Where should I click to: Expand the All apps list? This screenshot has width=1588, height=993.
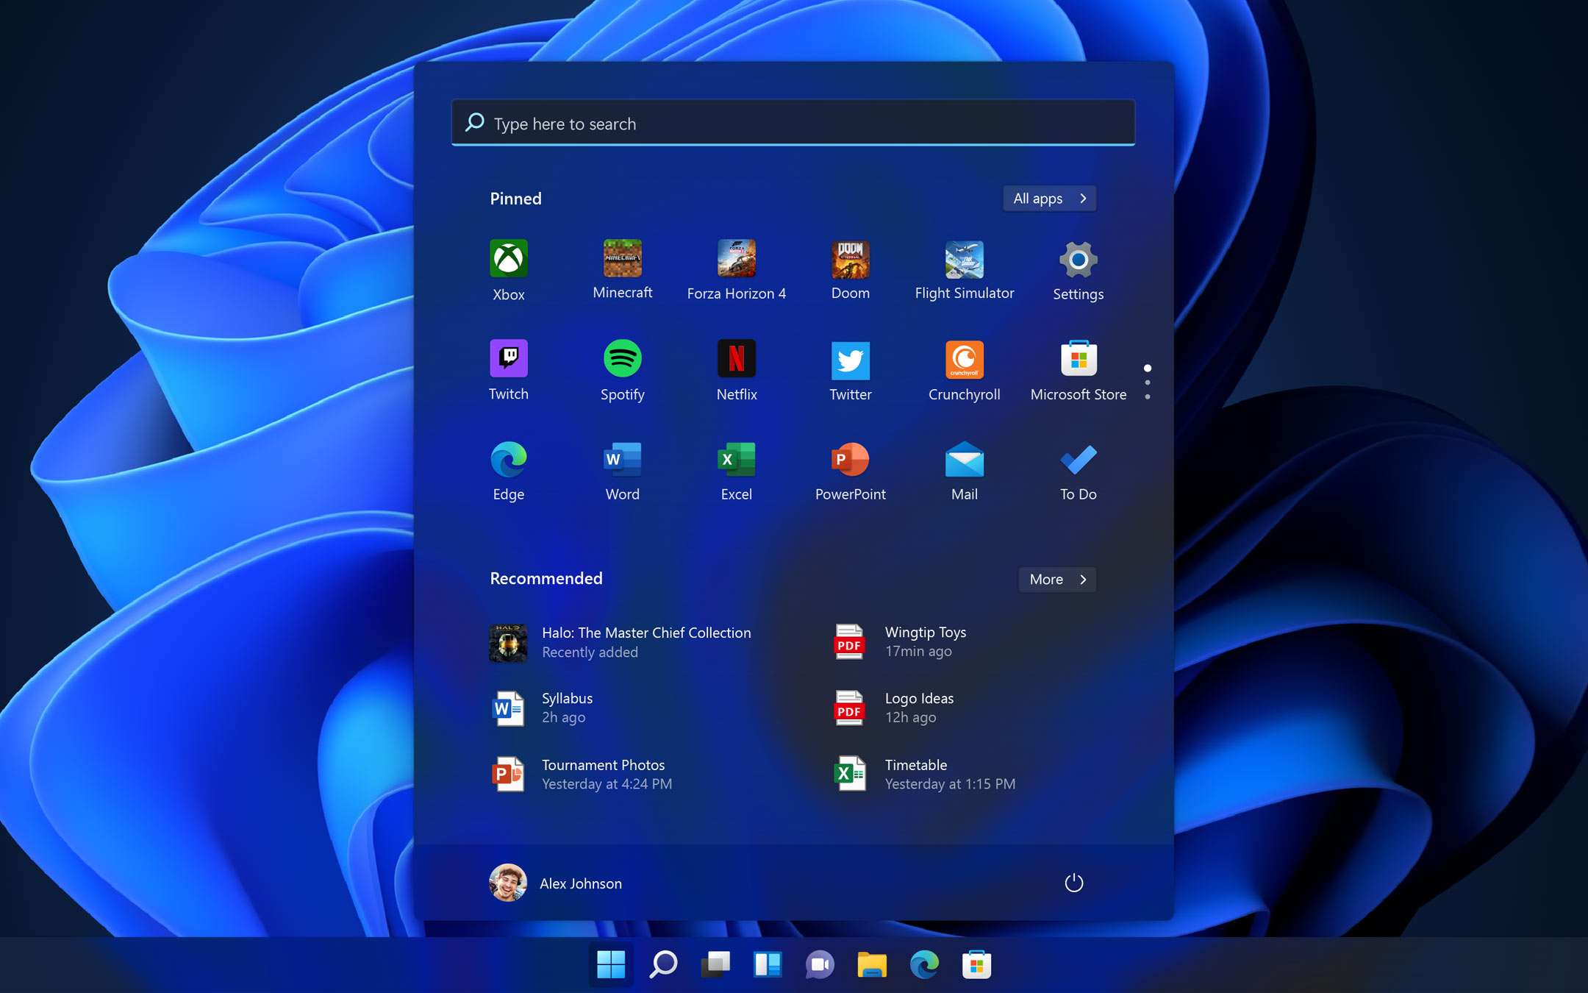click(x=1049, y=199)
